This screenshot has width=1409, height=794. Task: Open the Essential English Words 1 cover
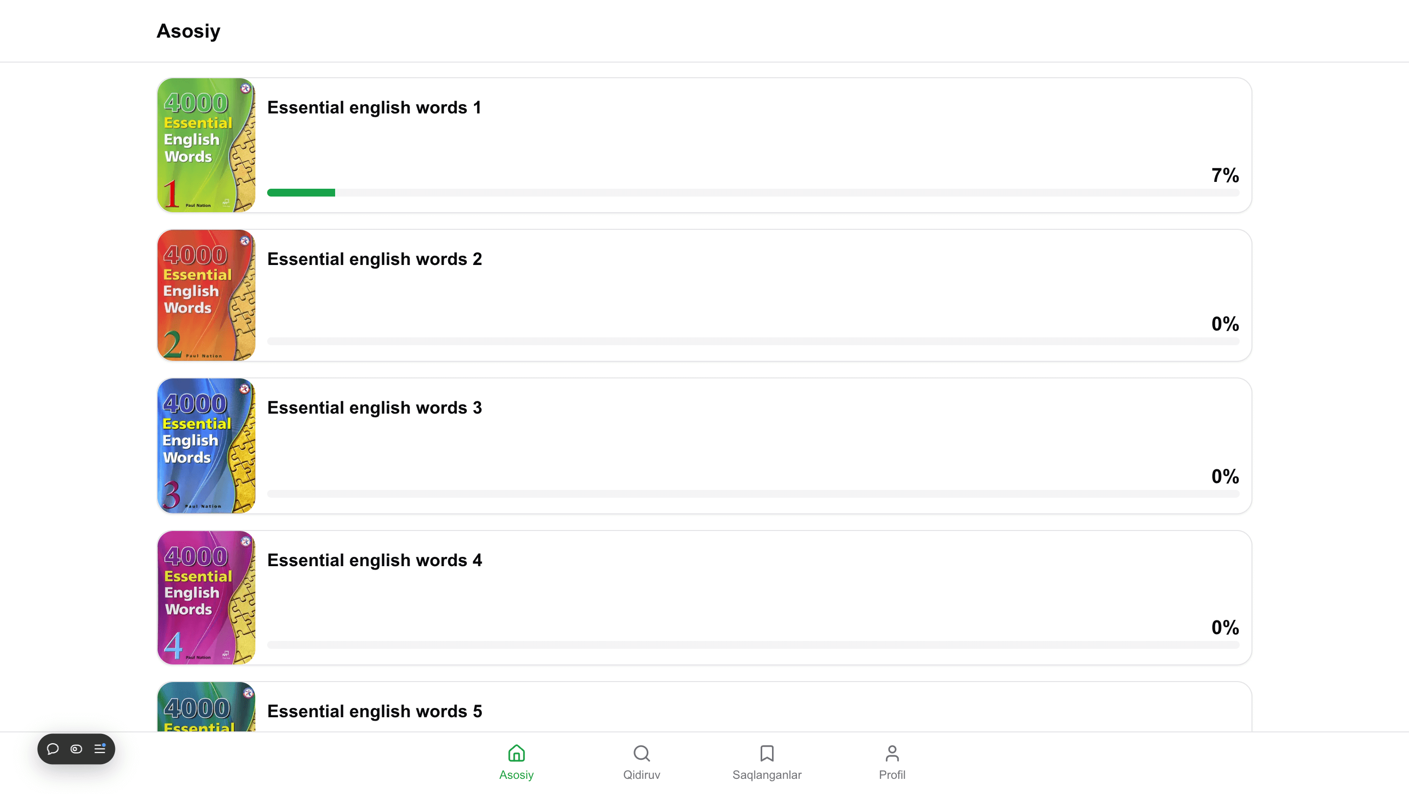tap(206, 145)
